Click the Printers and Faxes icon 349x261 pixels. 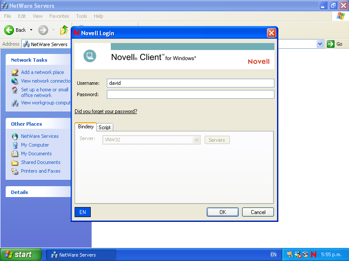pyautogui.click(x=15, y=171)
